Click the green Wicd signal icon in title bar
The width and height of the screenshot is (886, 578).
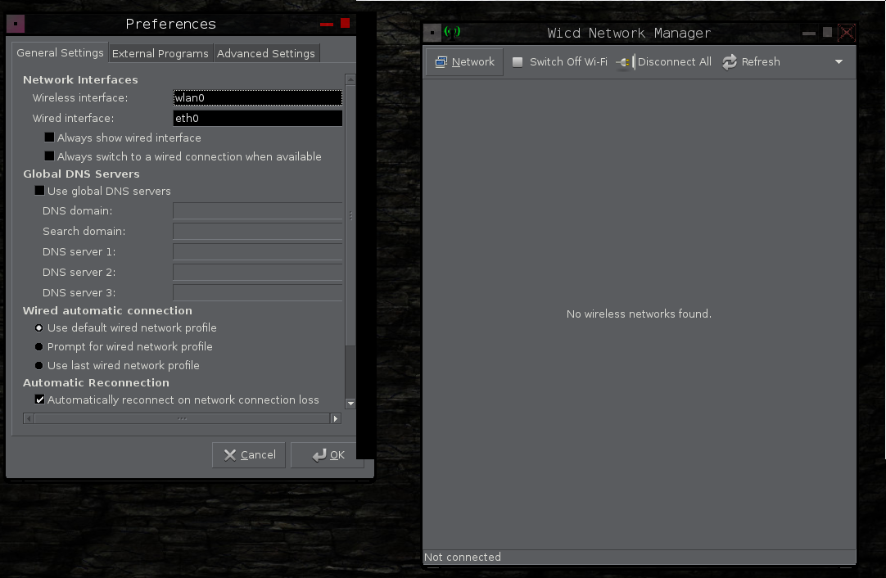pyautogui.click(x=452, y=32)
